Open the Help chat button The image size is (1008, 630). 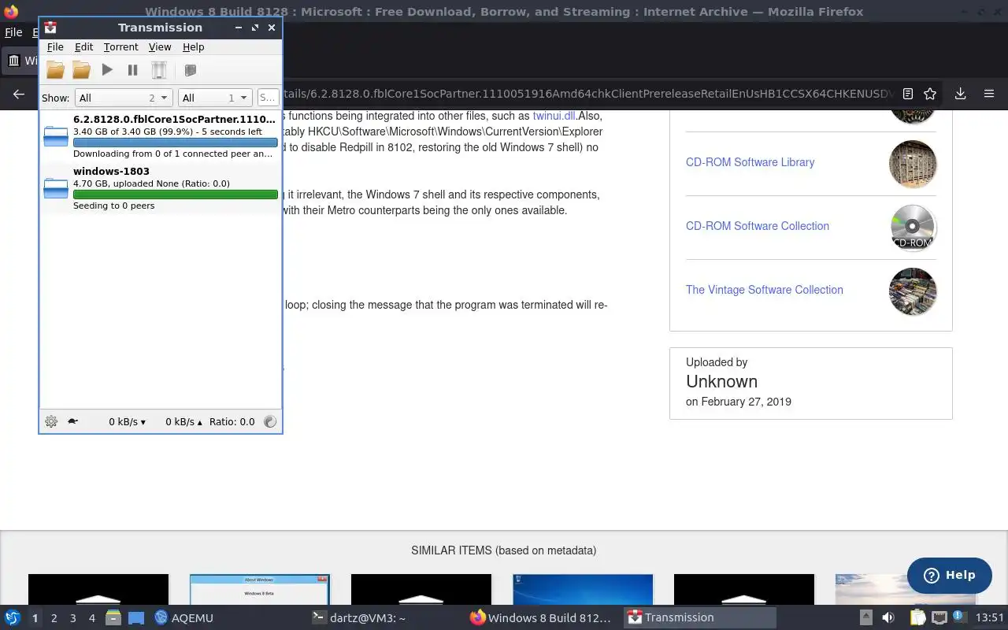(x=949, y=575)
